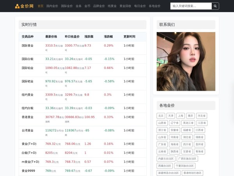Select the 香港特别行政区 tag
Viewport: 234px width, 176px height.
click(192, 173)
